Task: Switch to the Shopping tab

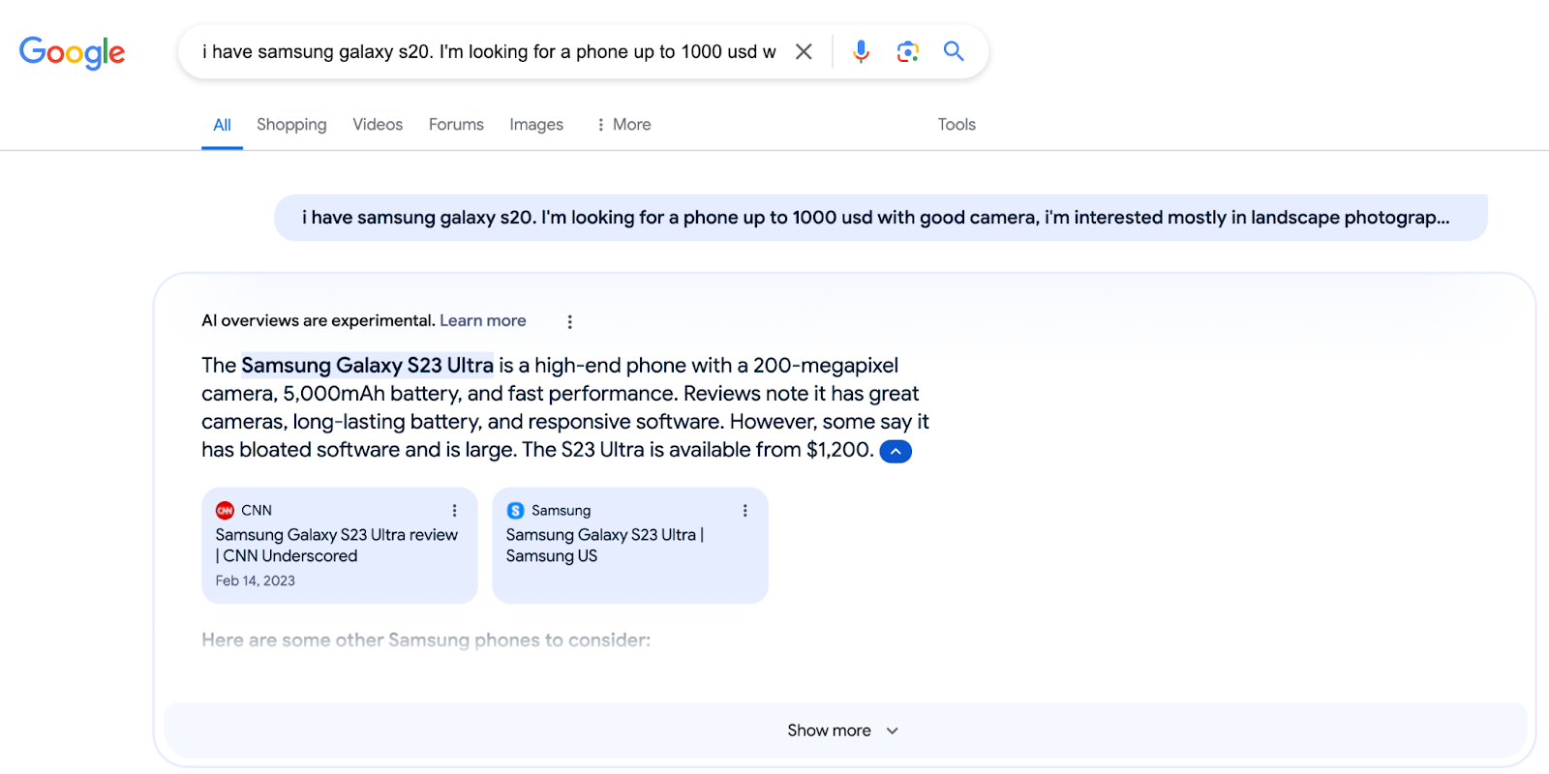Action: coord(291,125)
